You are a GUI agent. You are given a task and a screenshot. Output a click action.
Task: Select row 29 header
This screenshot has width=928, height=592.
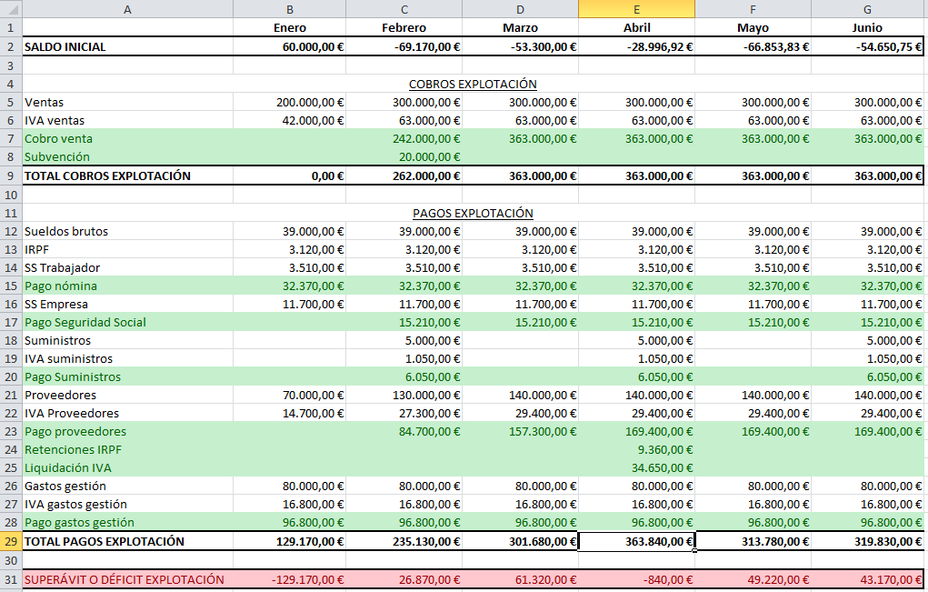(11, 541)
